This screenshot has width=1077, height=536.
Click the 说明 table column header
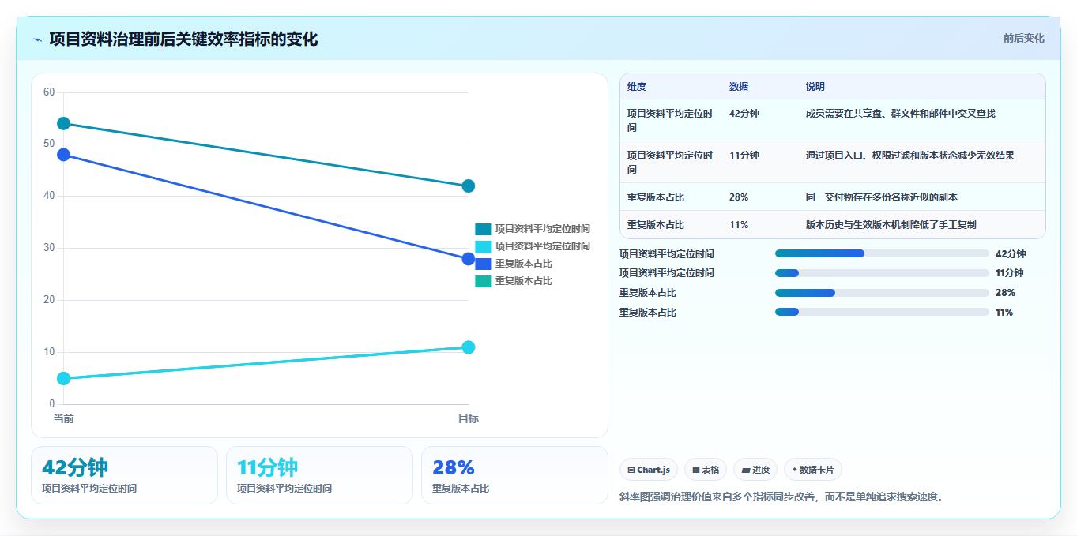(815, 87)
